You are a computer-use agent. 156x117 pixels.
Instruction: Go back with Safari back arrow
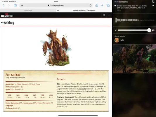tap(3, 5)
